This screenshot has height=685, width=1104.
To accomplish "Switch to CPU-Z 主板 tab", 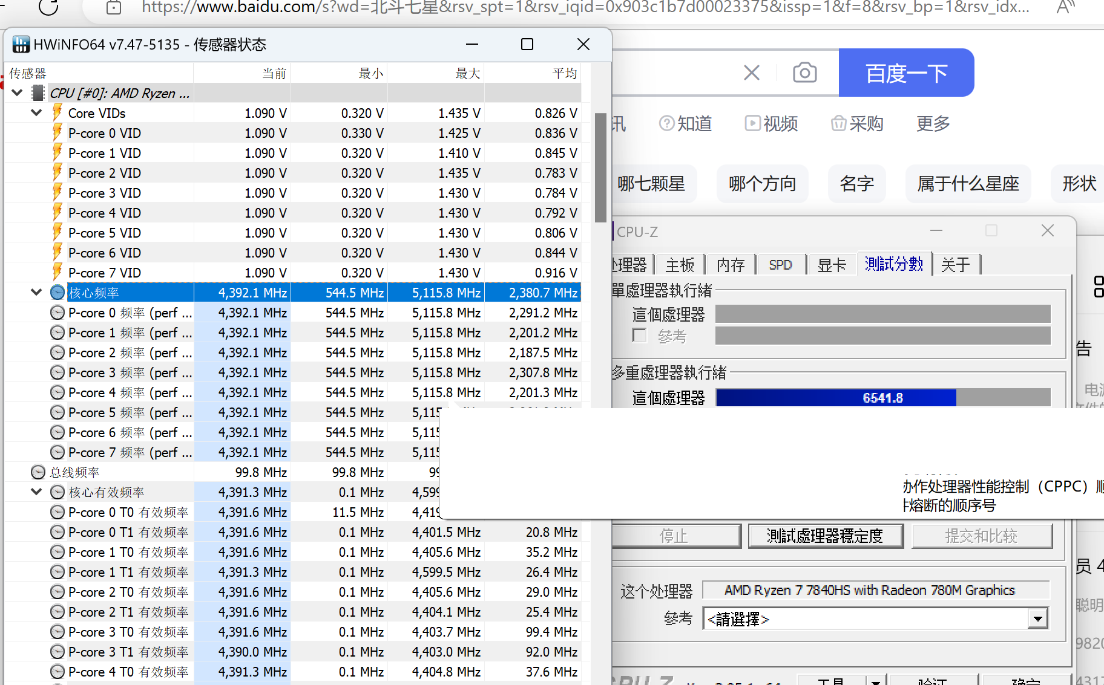I will pyautogui.click(x=680, y=265).
